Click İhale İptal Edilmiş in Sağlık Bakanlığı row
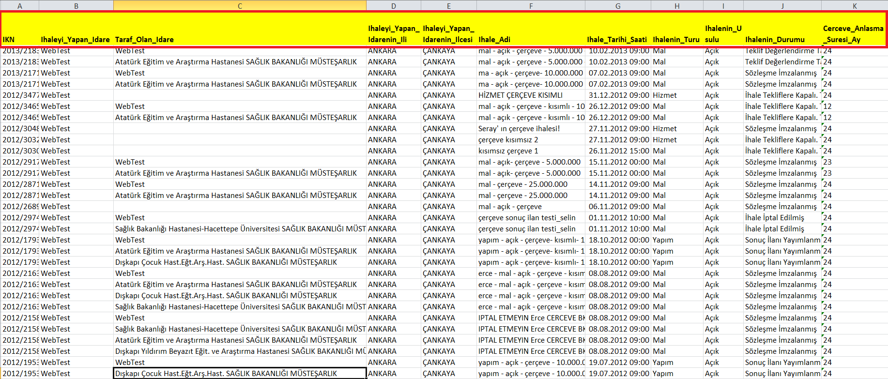The width and height of the screenshot is (888, 379). tap(782, 229)
